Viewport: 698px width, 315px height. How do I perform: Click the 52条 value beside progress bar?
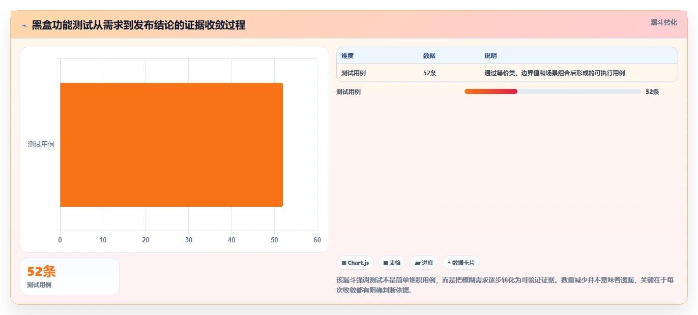tap(652, 92)
